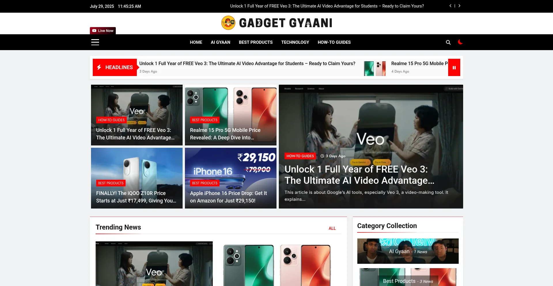
Task: Click Realme phones thumbnail in headlines bar
Action: pyautogui.click(x=375, y=69)
